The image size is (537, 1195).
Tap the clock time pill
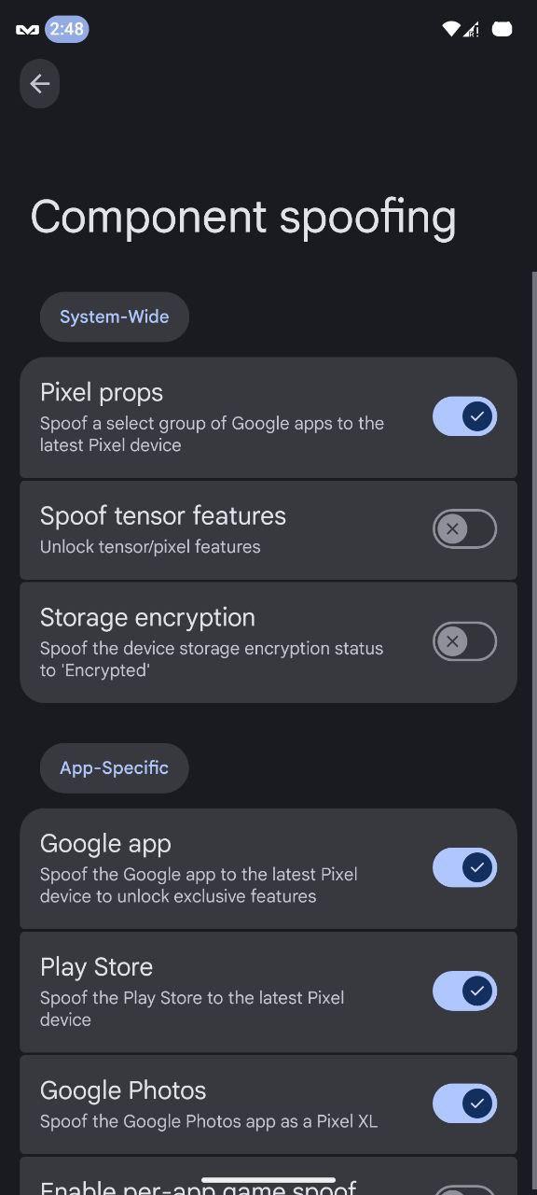[x=67, y=29]
